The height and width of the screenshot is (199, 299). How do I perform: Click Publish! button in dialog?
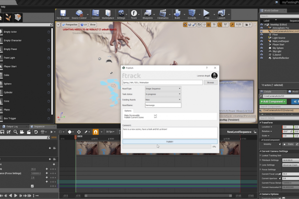170,142
